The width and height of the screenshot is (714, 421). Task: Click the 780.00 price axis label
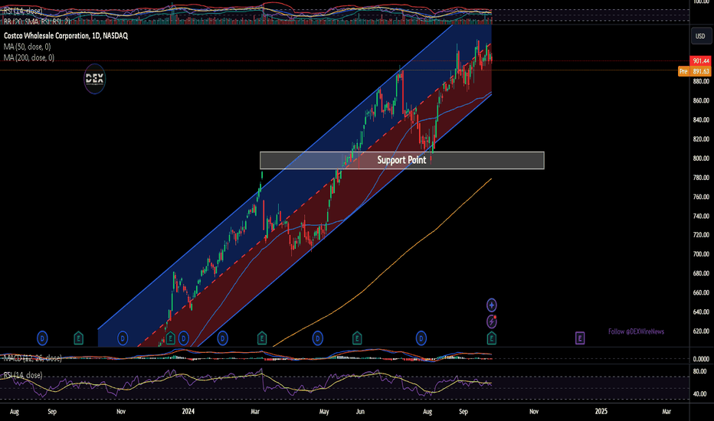point(701,177)
